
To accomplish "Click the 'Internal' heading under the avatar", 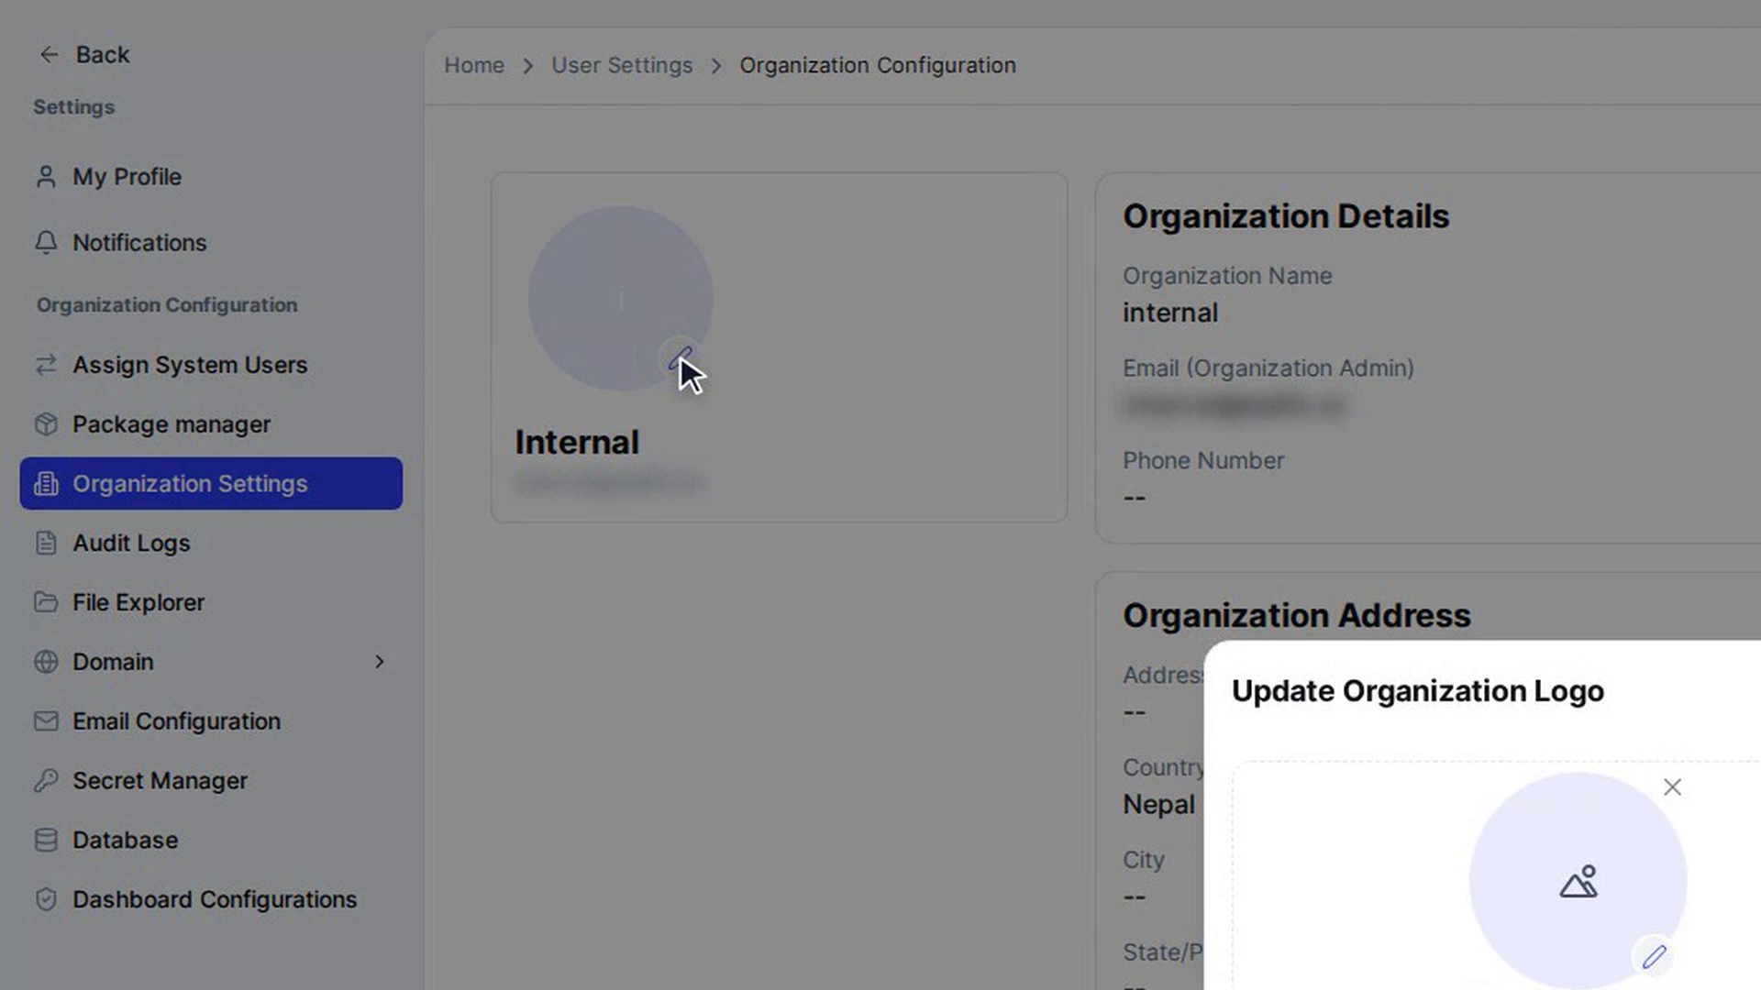I will pyautogui.click(x=577, y=443).
